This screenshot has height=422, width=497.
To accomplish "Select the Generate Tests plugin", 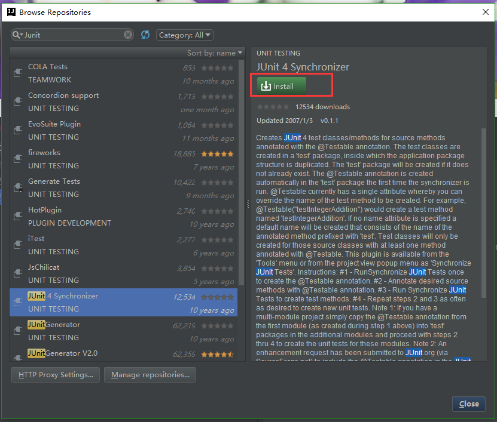I will click(124, 187).
